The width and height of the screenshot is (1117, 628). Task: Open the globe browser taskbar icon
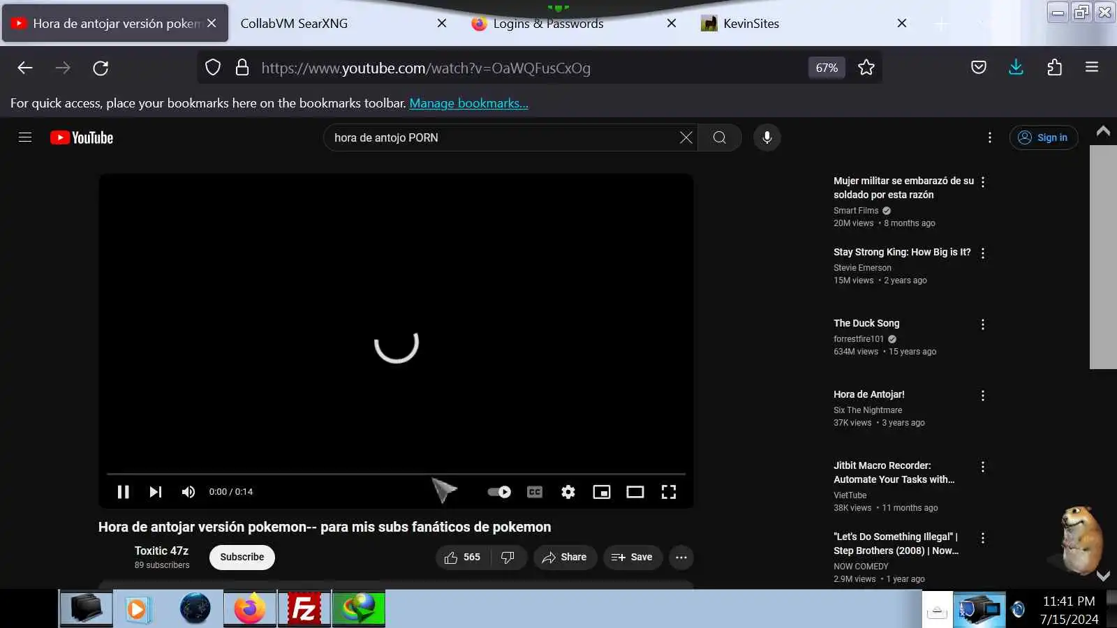point(195,608)
